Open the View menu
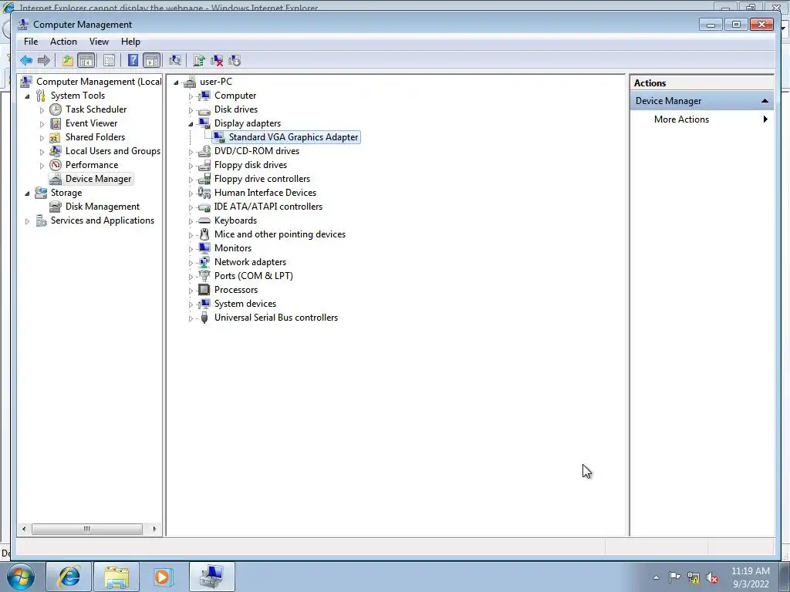The height and width of the screenshot is (592, 790). [x=99, y=42]
